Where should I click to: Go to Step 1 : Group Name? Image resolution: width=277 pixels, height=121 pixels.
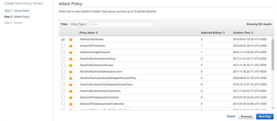pyautogui.click(x=17, y=11)
